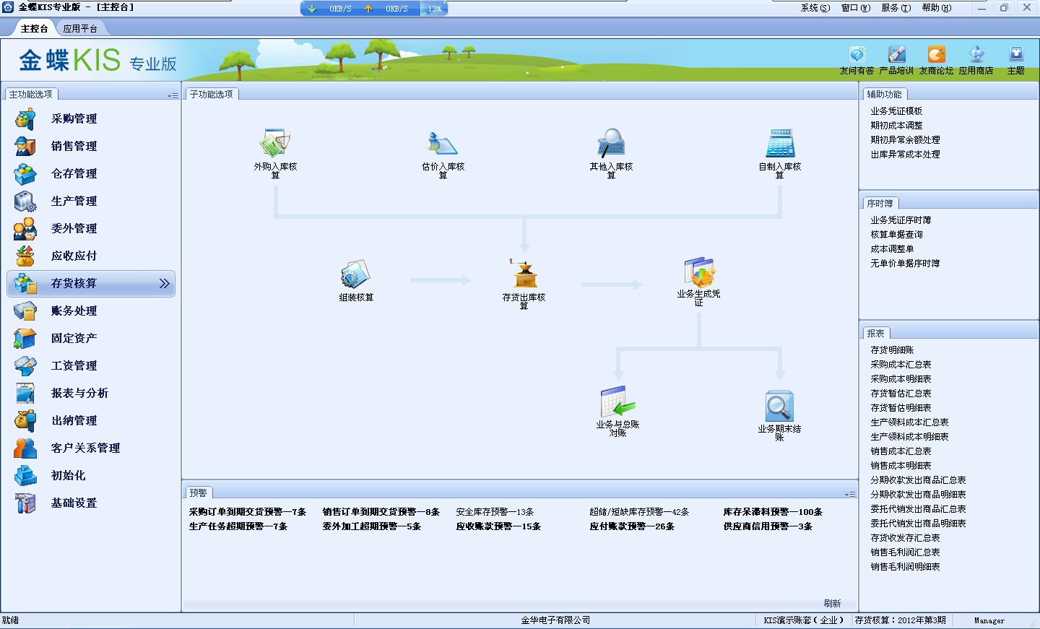The width and height of the screenshot is (1040, 629).
Task: Open the 存货暂估明细表 report
Action: (901, 408)
